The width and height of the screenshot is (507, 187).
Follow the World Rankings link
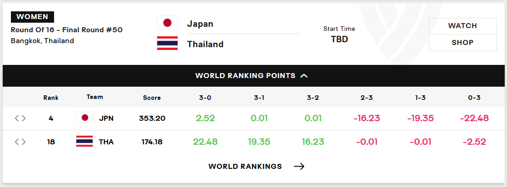245,166
